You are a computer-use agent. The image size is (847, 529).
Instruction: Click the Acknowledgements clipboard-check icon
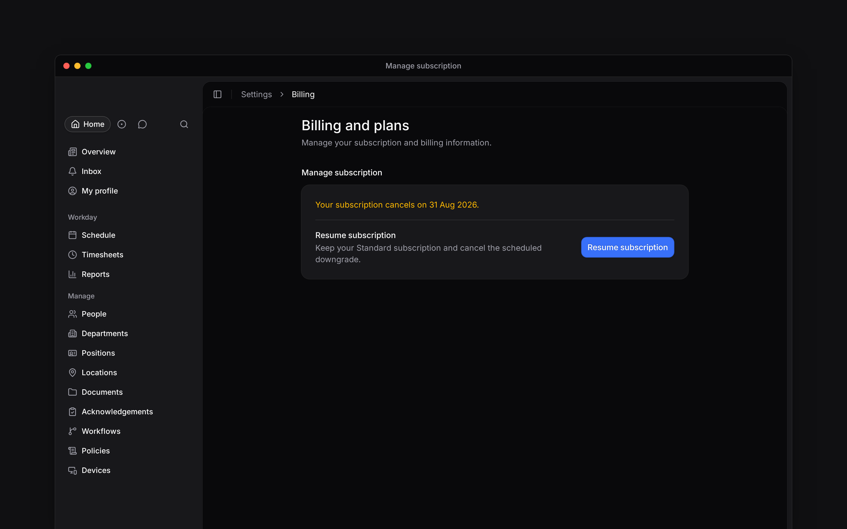click(73, 412)
